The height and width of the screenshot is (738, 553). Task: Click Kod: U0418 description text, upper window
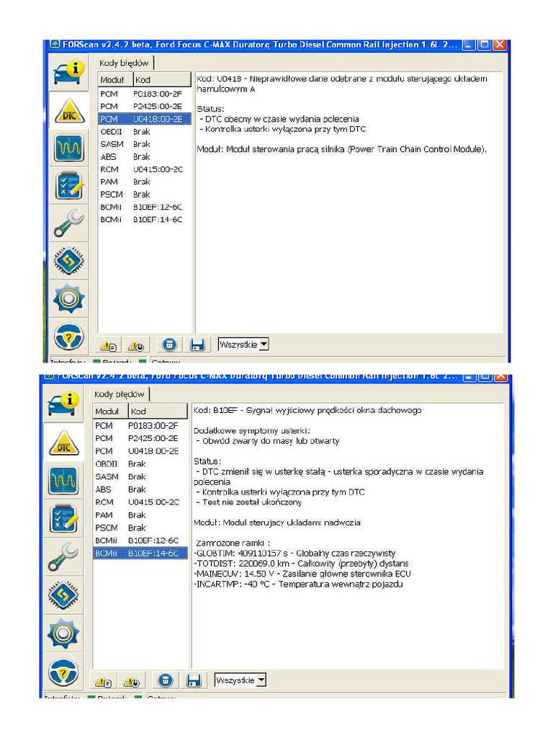pyautogui.click(x=342, y=84)
